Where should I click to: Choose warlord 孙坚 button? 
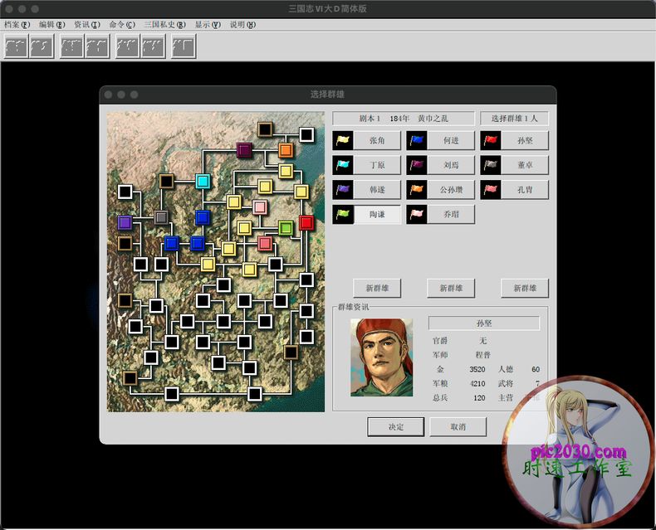pyautogui.click(x=525, y=140)
